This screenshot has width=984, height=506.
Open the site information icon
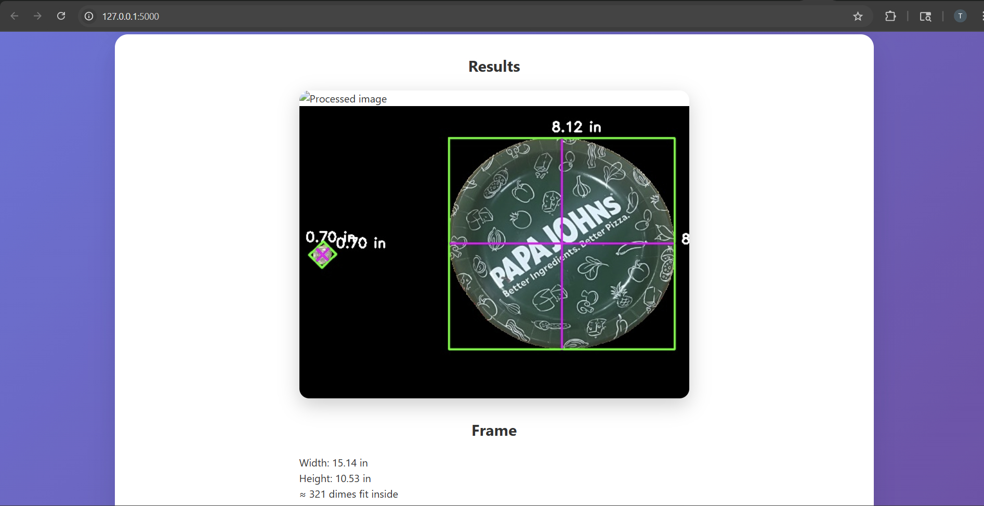[x=89, y=16]
